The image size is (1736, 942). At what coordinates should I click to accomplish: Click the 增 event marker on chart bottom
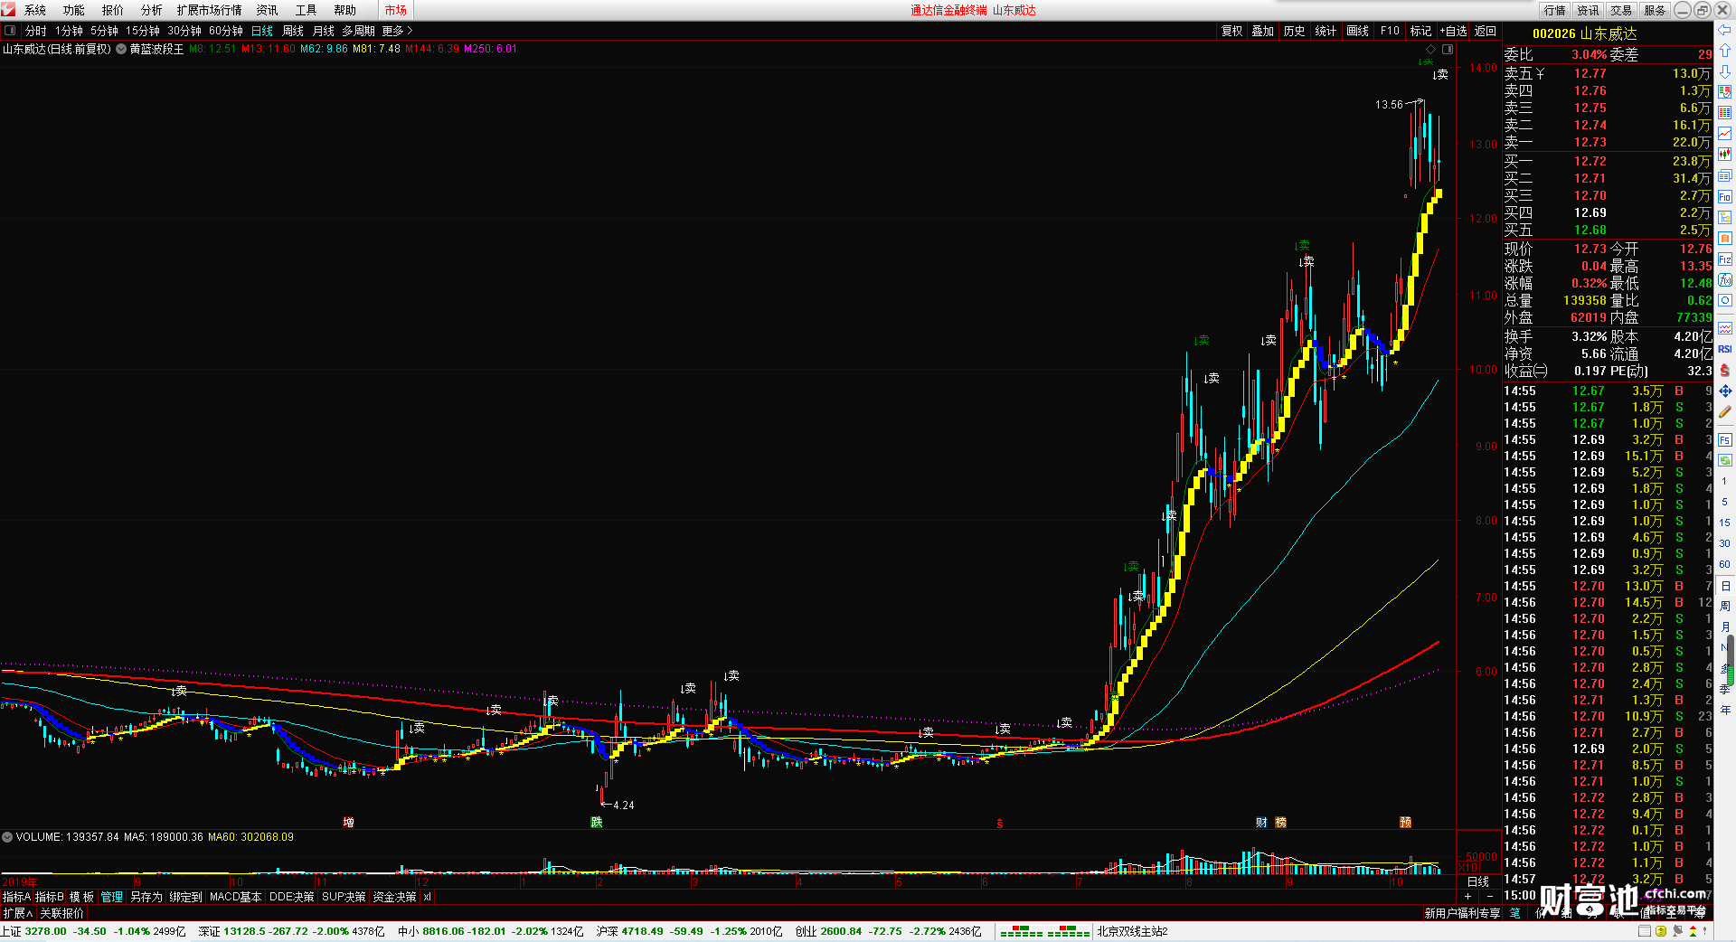pyautogui.click(x=348, y=823)
